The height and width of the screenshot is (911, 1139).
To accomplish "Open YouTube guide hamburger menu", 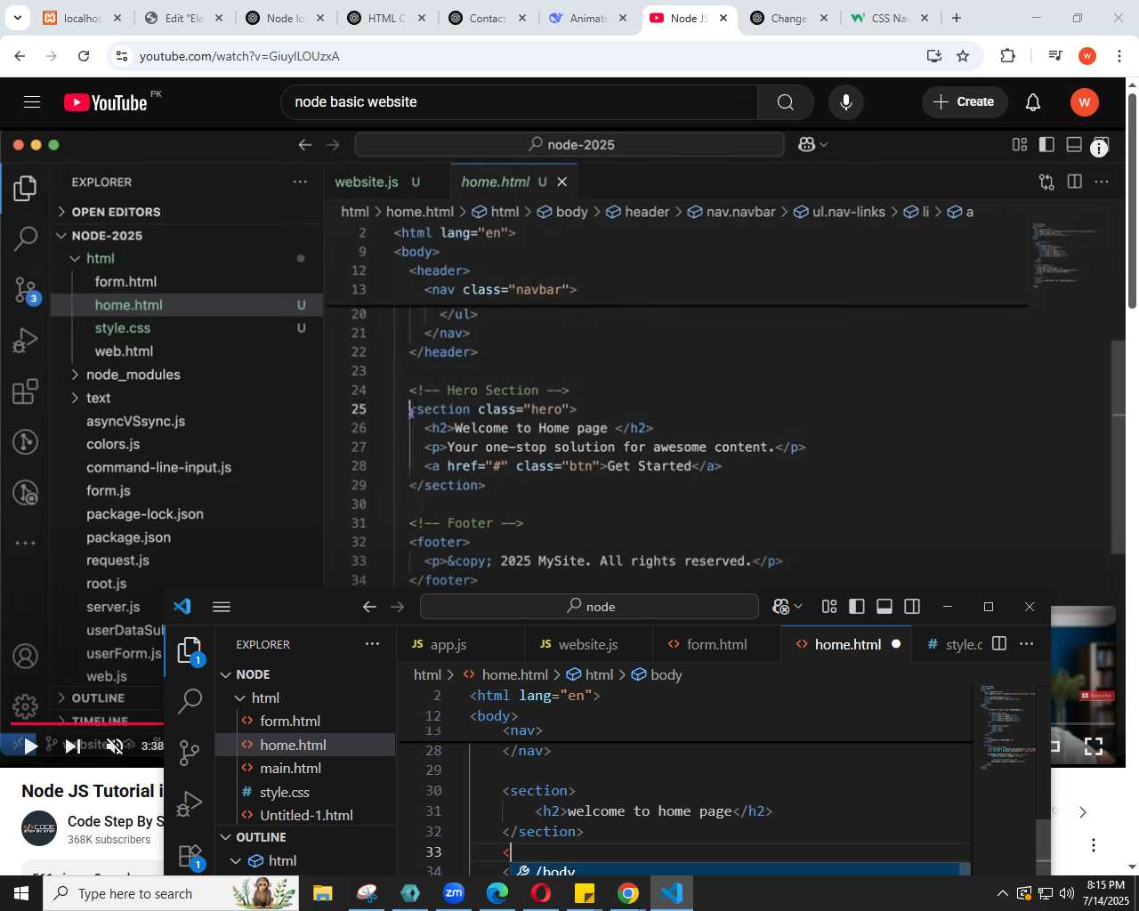I will point(32,101).
